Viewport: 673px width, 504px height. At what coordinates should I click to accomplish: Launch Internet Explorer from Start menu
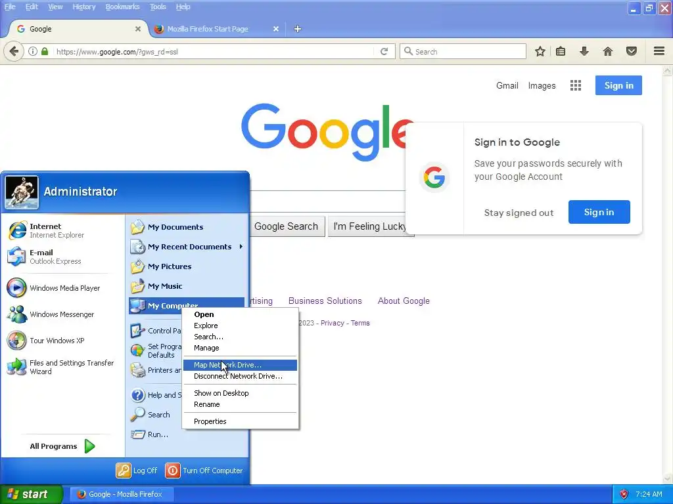[x=61, y=230]
